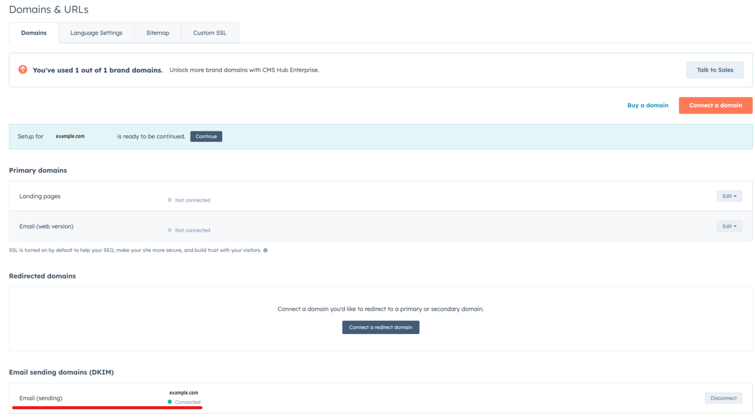
Task: Click Talk to Sales
Action: pyautogui.click(x=715, y=70)
